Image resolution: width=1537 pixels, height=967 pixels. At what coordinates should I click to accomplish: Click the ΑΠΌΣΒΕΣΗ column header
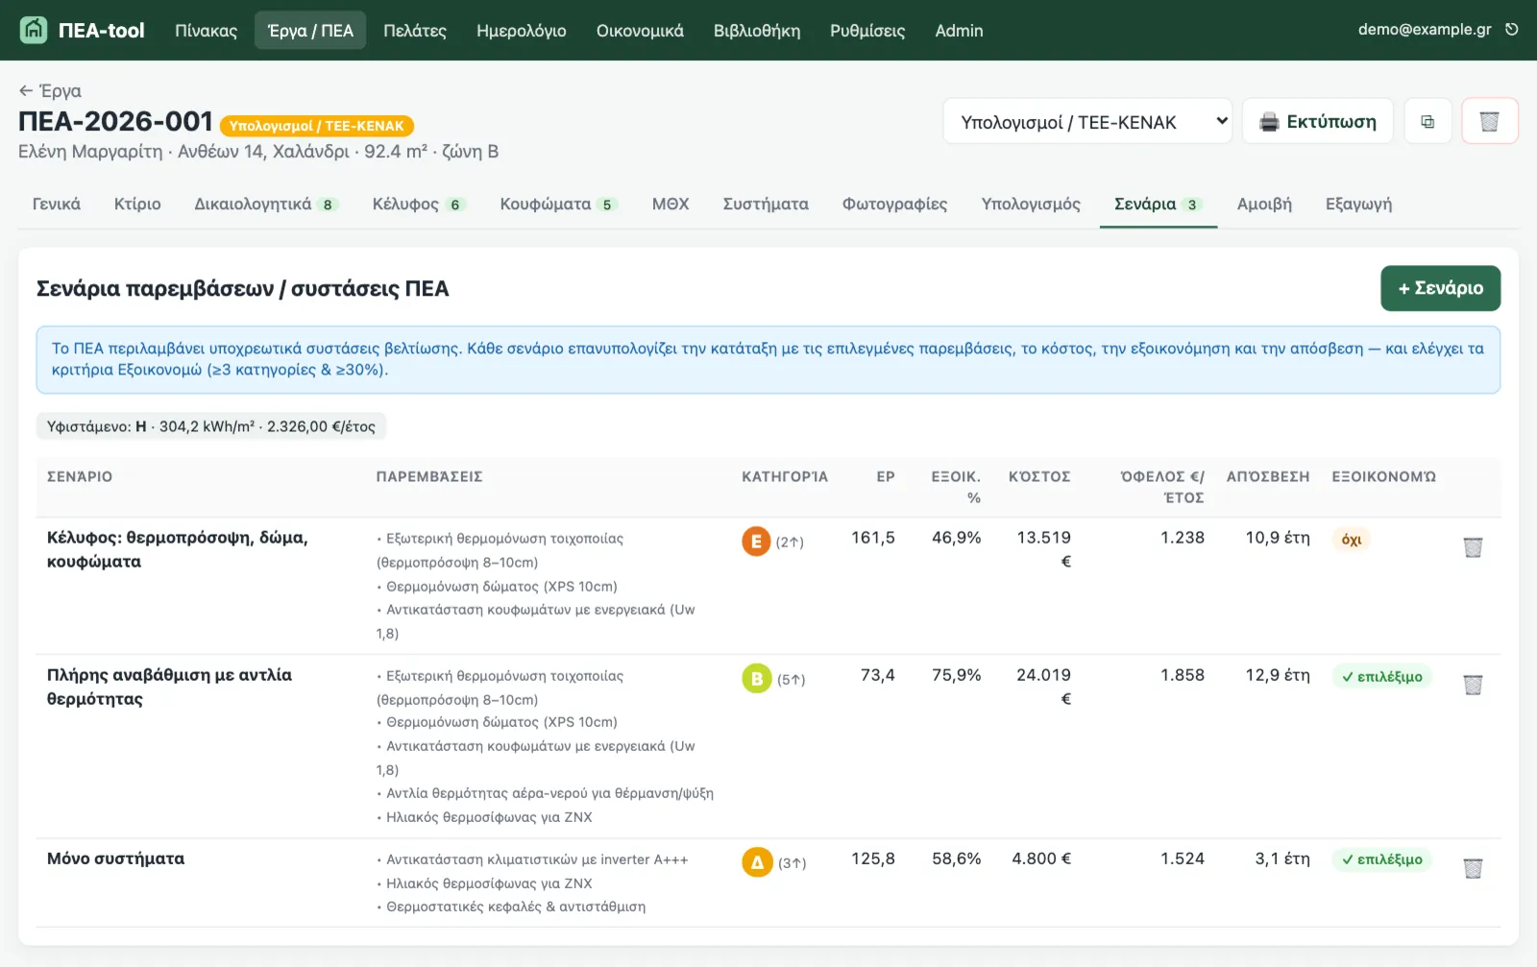pyautogui.click(x=1268, y=476)
